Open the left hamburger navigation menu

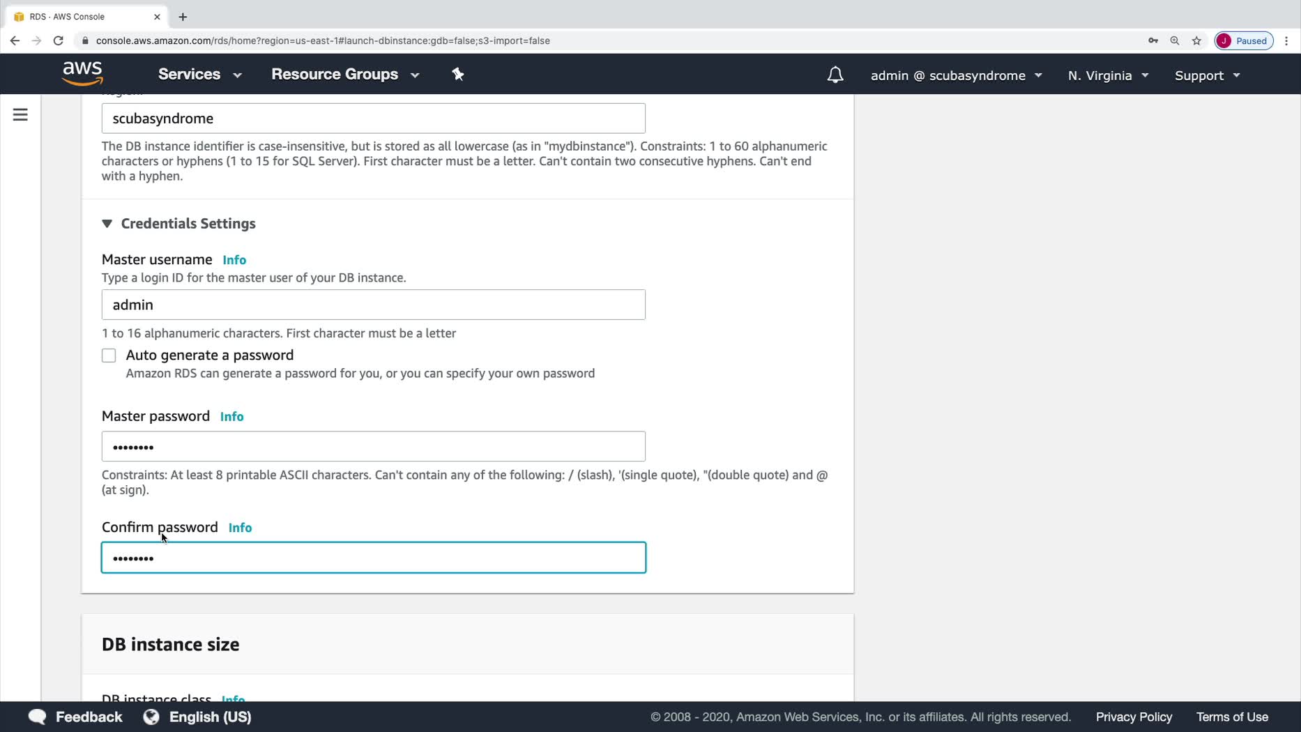click(20, 115)
